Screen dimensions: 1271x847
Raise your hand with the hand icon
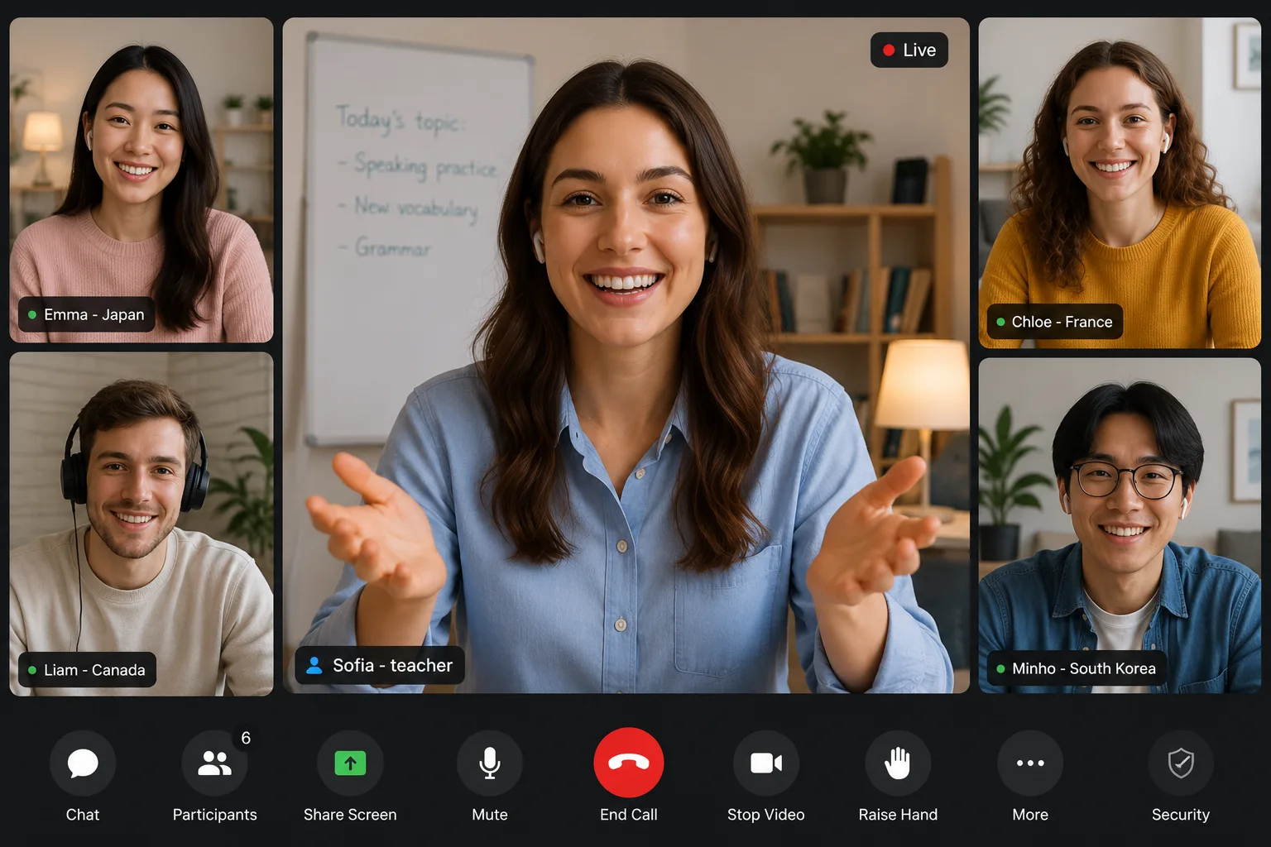898,763
